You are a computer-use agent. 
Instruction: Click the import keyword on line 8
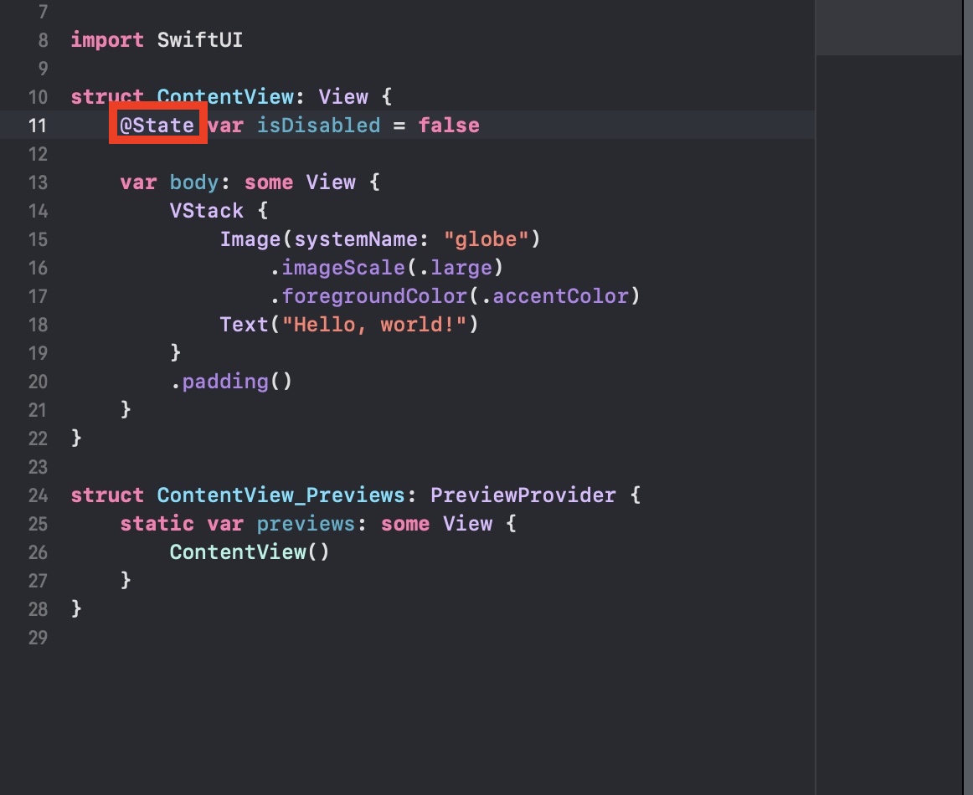(x=106, y=40)
